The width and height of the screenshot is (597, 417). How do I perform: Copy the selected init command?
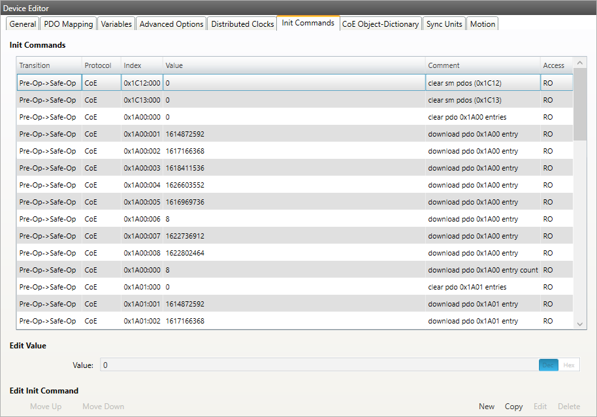tap(514, 407)
